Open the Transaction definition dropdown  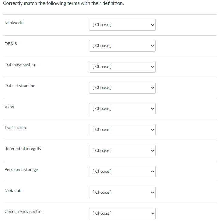(x=122, y=130)
